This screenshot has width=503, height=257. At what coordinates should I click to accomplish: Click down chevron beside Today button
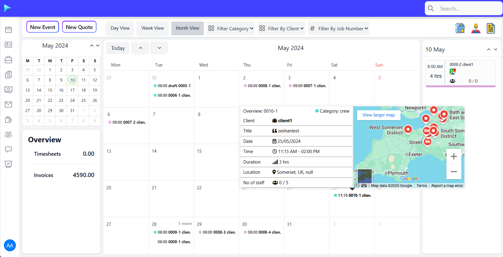pyautogui.click(x=159, y=48)
